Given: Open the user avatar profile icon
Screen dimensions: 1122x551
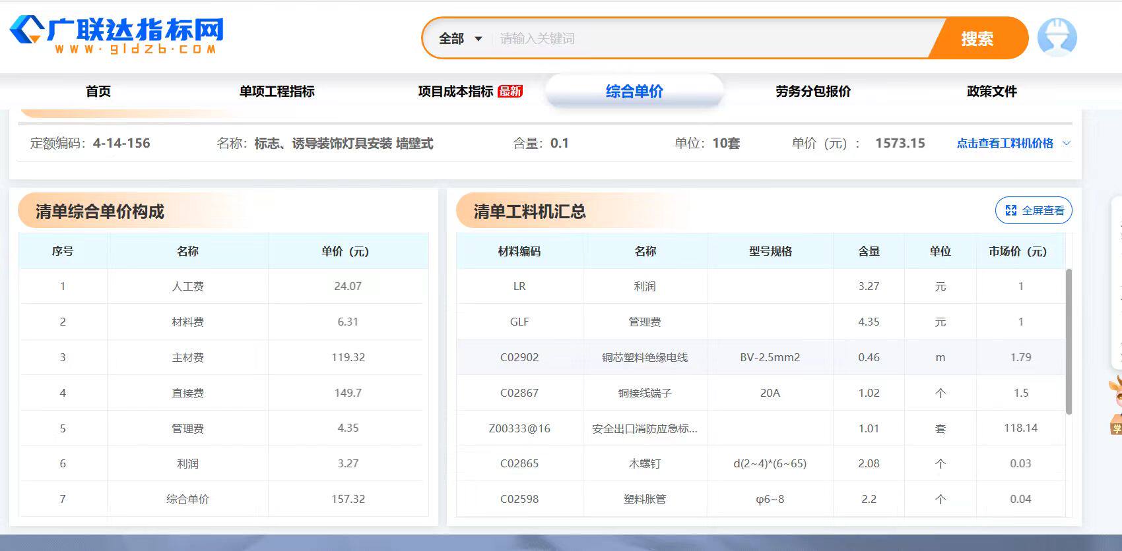Looking at the screenshot, I should pos(1057,37).
